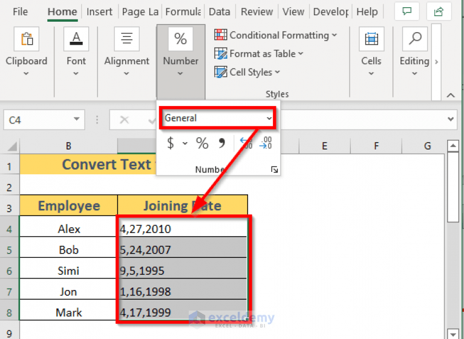464x339 pixels.
Task: Apply Comma Style format
Action: click(x=221, y=143)
